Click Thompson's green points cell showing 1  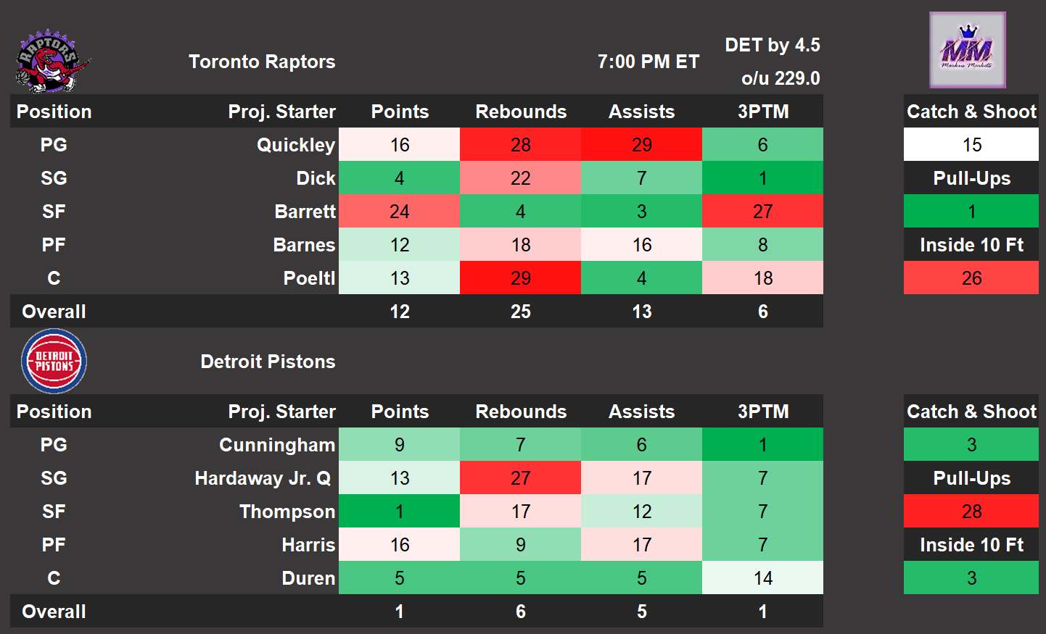point(399,512)
